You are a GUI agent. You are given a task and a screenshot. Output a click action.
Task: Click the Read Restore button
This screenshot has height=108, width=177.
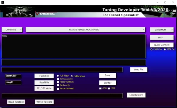pyautogui.click(x=16, y=102)
